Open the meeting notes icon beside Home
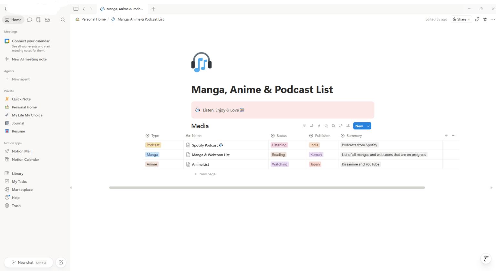The height and width of the screenshot is (271, 496). point(38,20)
